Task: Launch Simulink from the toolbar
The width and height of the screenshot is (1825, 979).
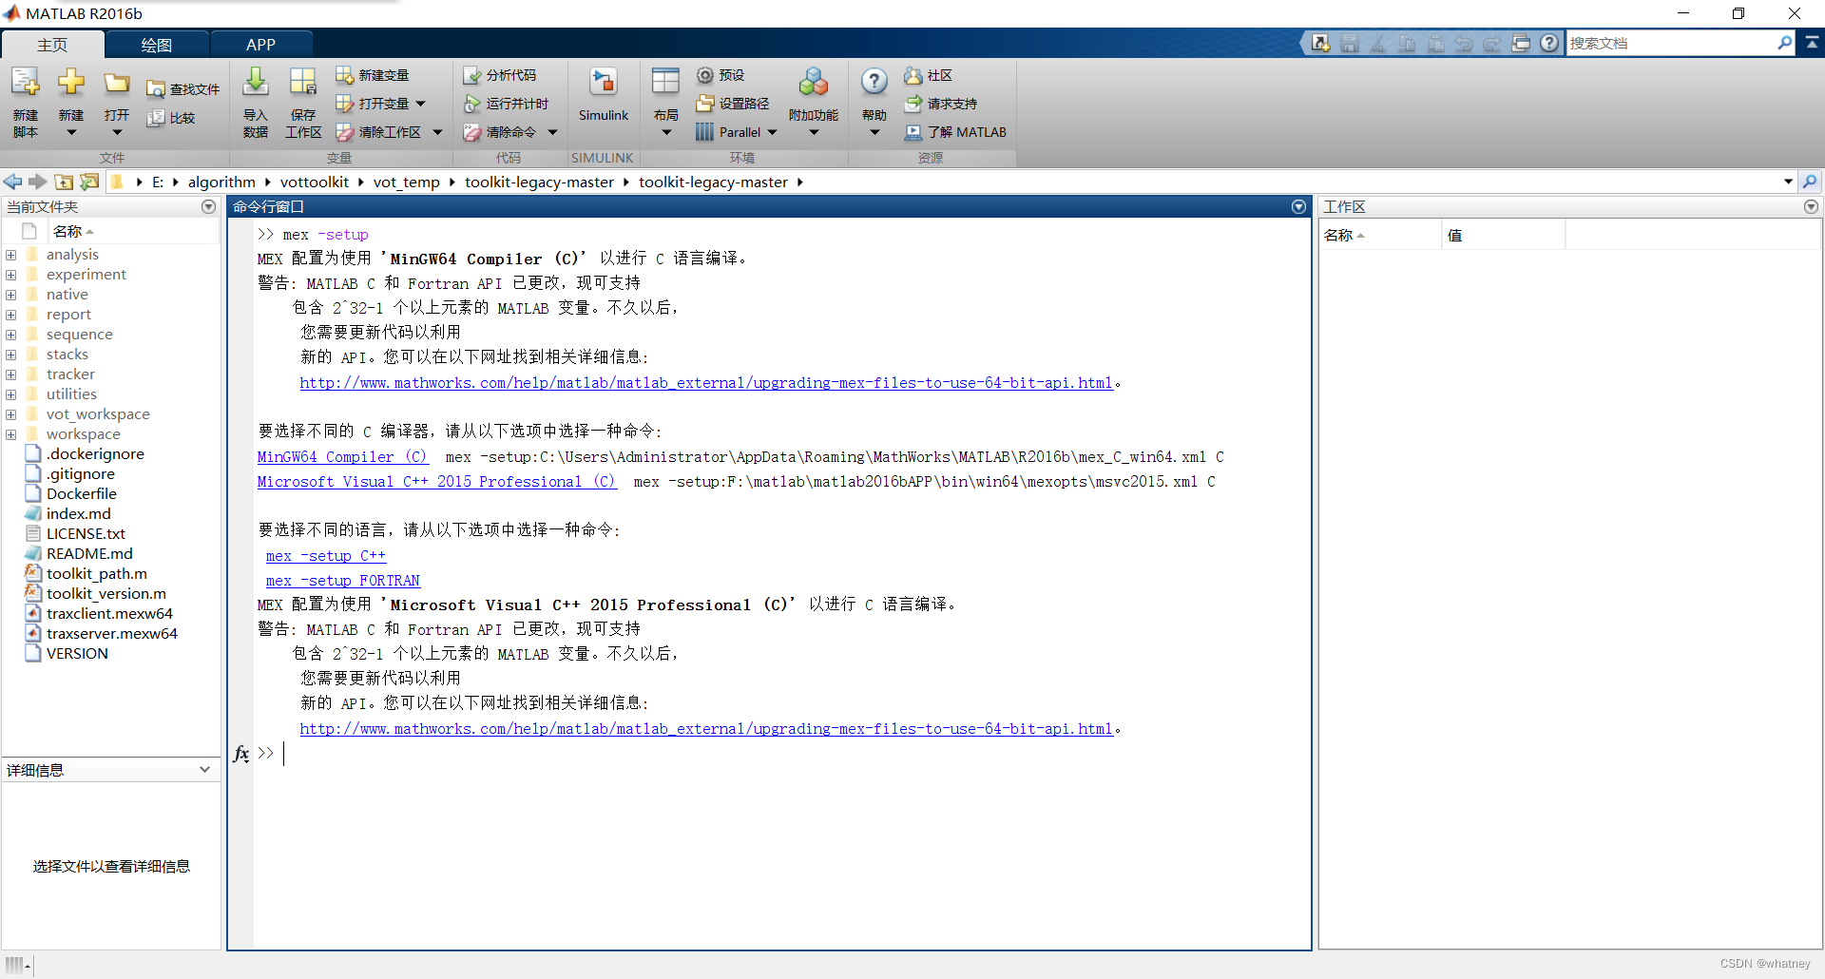Action: (x=604, y=95)
